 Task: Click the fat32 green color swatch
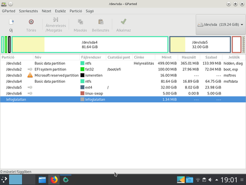tap(83, 69)
